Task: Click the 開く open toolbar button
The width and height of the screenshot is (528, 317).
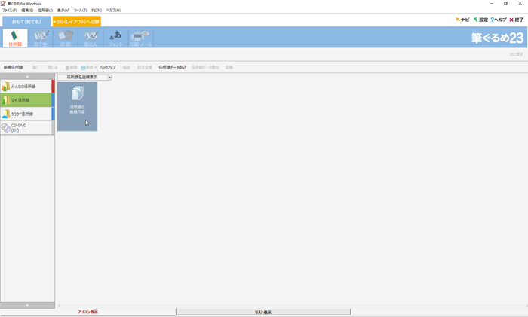Action: coord(35,68)
